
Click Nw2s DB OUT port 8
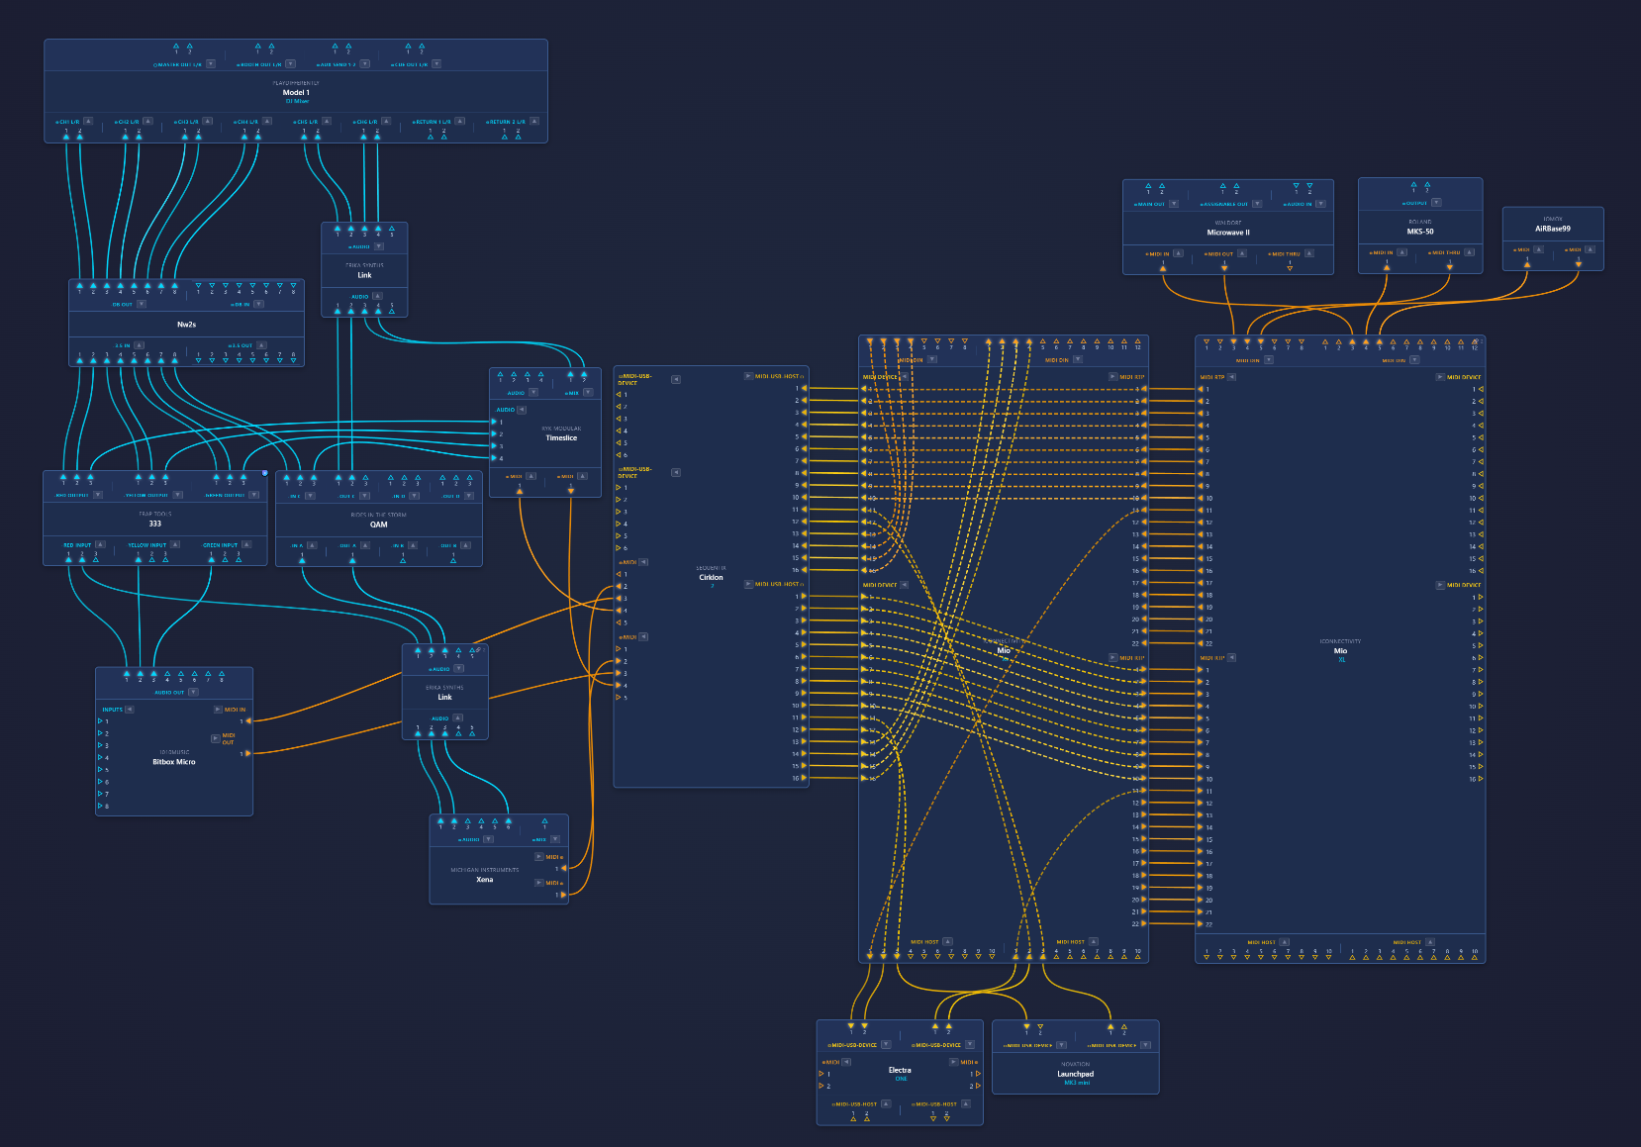174,286
